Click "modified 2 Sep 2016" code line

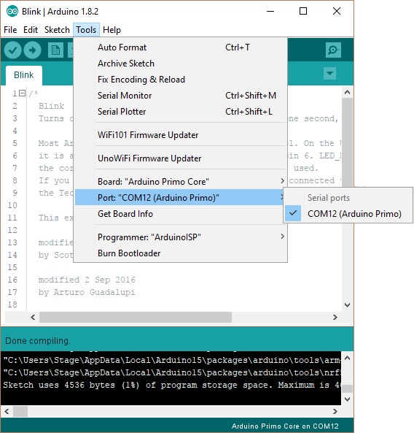87,280
